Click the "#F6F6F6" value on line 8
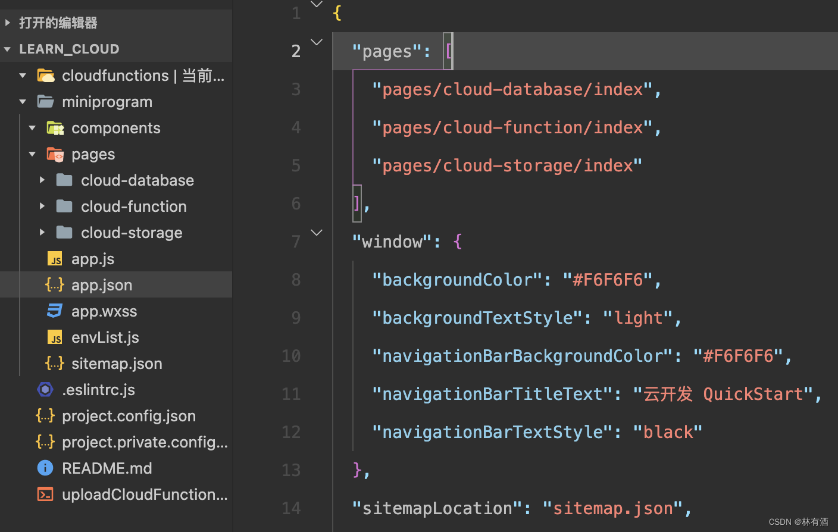The width and height of the screenshot is (838, 532). (x=608, y=280)
